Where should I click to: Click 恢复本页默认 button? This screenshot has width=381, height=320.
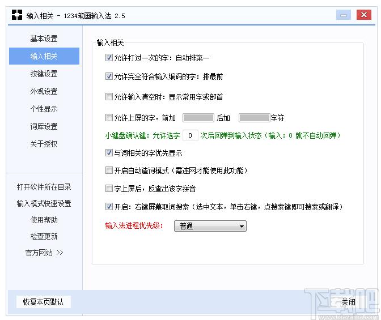[x=44, y=302]
